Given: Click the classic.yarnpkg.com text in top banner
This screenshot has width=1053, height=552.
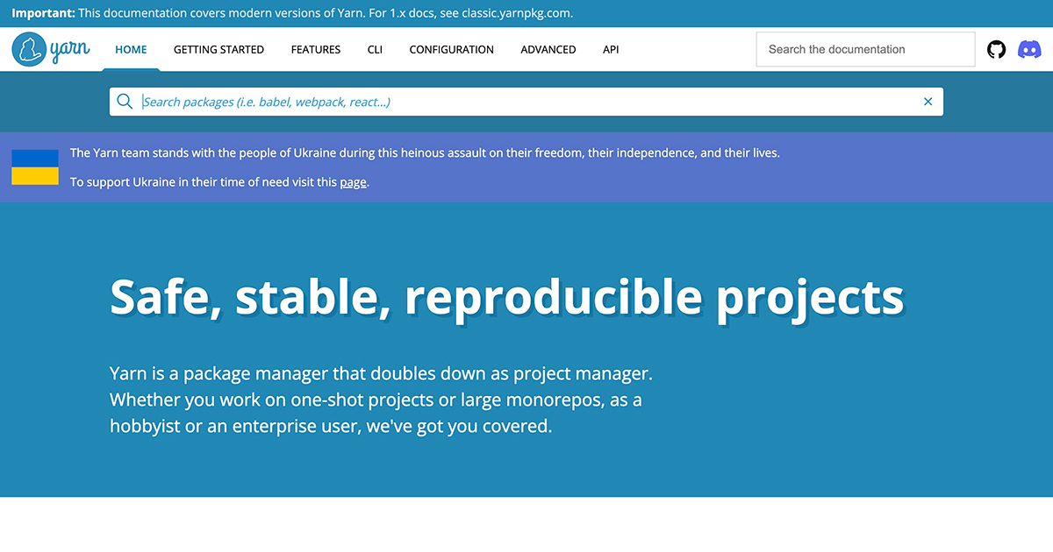Looking at the screenshot, I should tap(515, 13).
